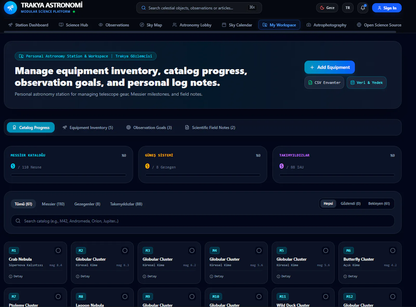416x307 pixels.
Task: Click the M6 catalog badge
Action: (348, 251)
